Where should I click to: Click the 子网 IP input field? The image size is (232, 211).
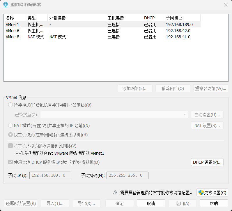[x=50, y=175]
